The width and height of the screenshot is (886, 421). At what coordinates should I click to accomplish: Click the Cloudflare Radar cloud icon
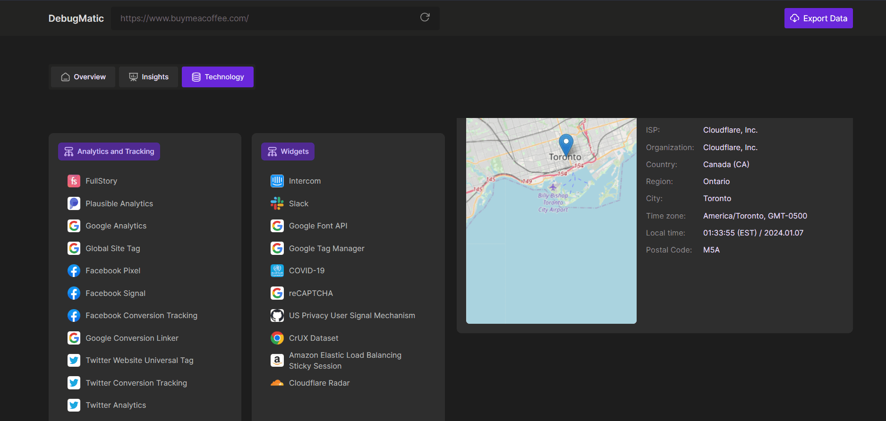point(277,383)
